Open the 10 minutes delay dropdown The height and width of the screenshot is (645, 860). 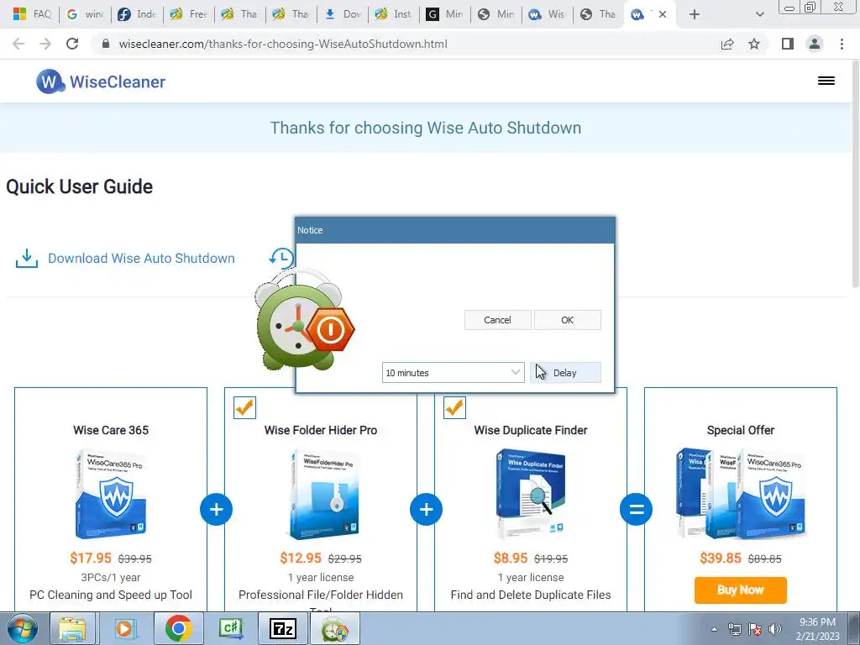coord(453,372)
